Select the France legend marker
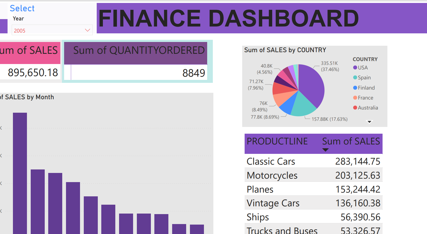 (x=355, y=98)
